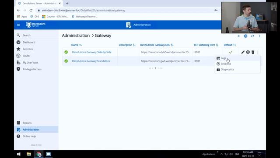
Task: Select Diagnostics from the context menu
Action: tap(237, 69)
